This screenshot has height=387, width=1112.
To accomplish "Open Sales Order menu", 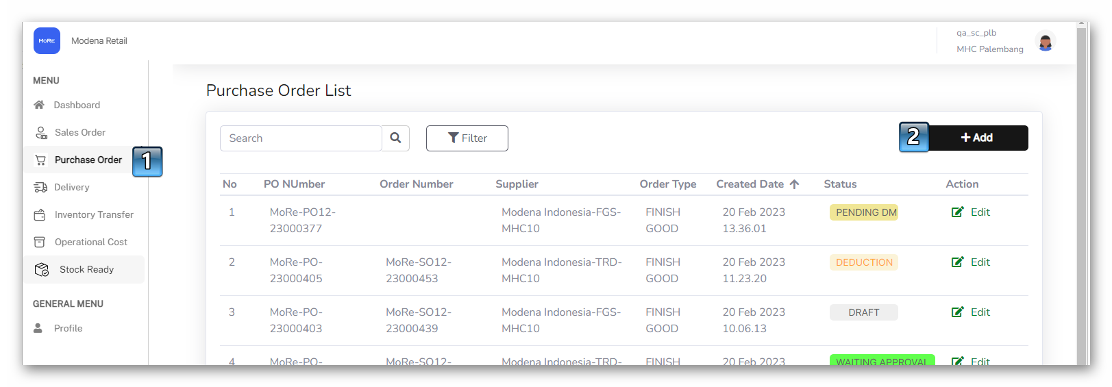I will pos(79,132).
